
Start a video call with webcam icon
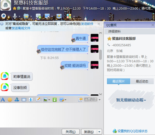click(4, 16)
